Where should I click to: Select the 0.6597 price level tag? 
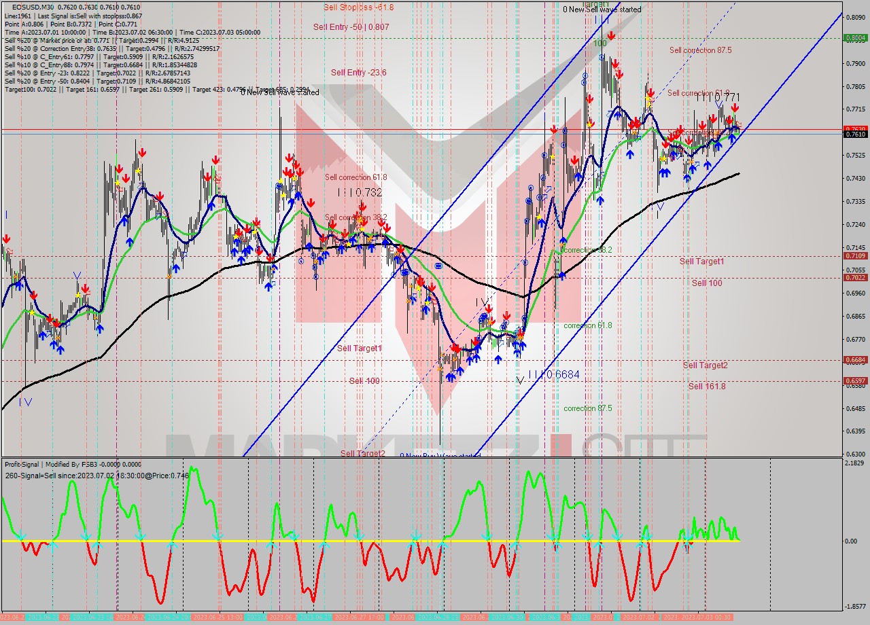click(x=855, y=381)
